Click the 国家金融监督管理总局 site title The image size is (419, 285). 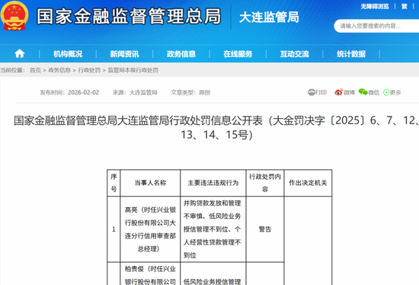pos(129,17)
